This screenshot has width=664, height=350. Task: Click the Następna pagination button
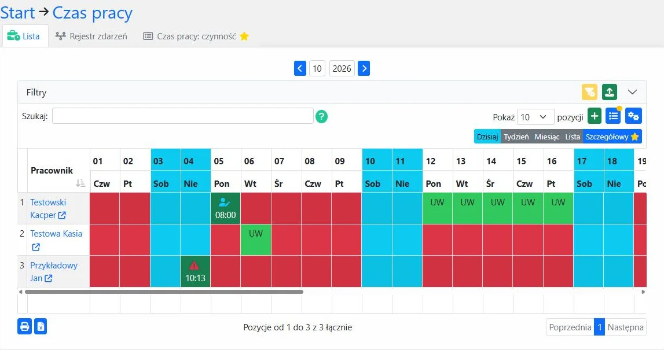[x=625, y=327]
